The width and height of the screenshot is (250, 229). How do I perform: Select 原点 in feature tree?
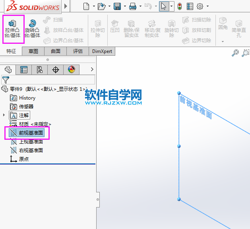19,159
